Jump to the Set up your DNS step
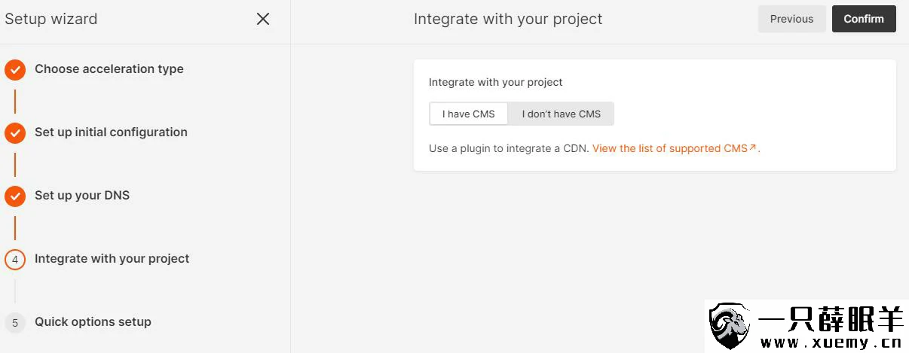 [82, 196]
